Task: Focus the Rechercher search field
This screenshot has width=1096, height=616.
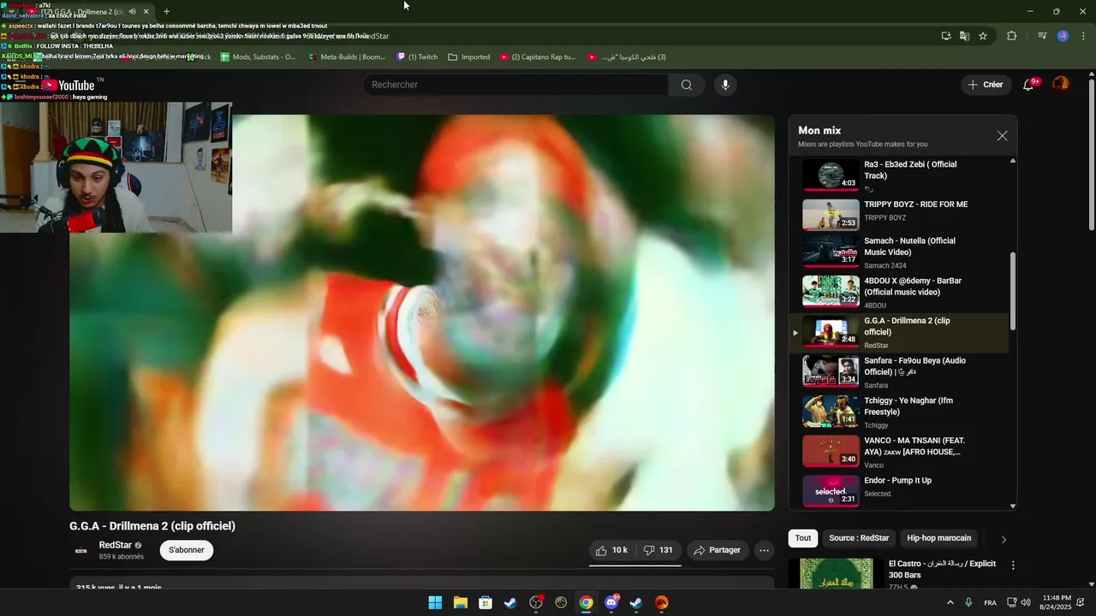Action: 518,85
